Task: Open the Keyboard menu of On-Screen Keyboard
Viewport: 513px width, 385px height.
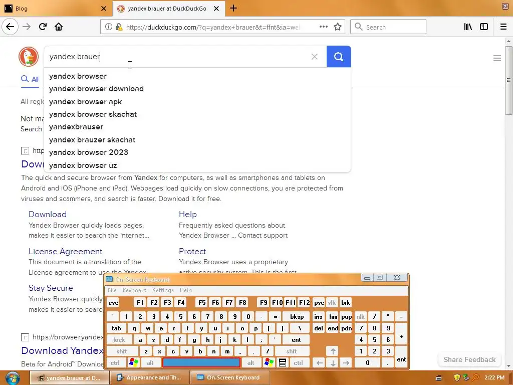Action: coord(134,290)
